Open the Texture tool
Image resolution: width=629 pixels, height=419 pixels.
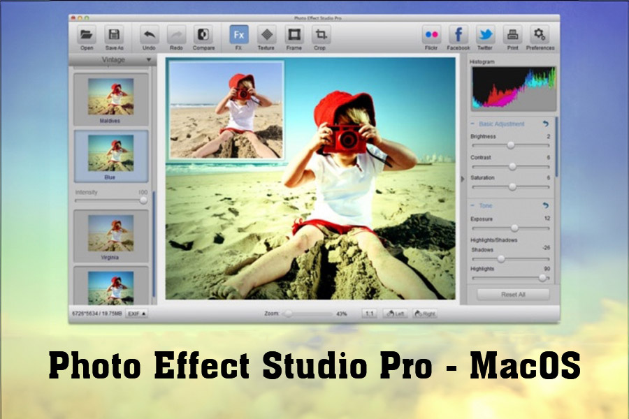(266, 34)
